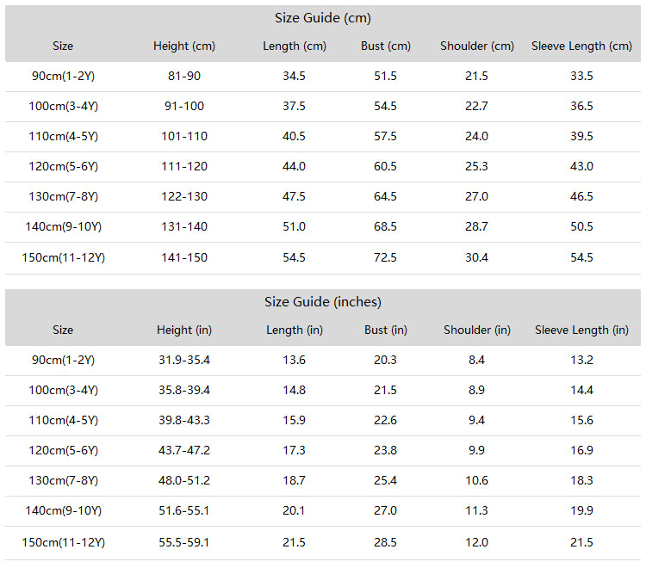Click the Bust (in) column header
This screenshot has height=568, width=646.
tap(386, 330)
